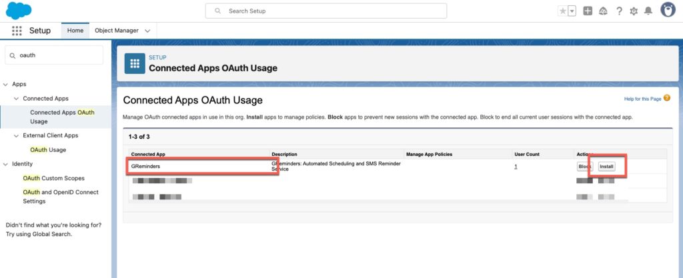This screenshot has height=278, width=683.
Task: Click the SETUP breadcrumb label
Action: point(157,57)
